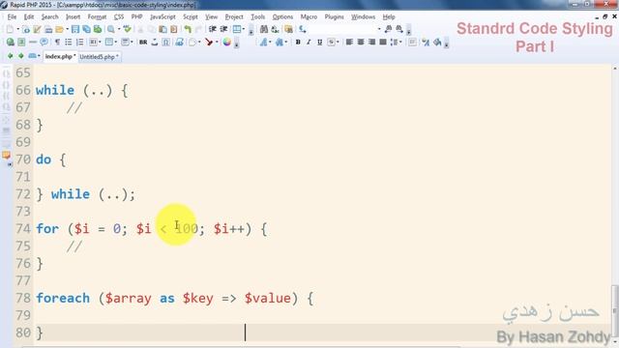Image resolution: width=619 pixels, height=348 pixels.
Task: Align text right
Action: coord(371,42)
